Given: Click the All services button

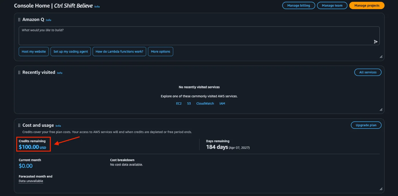Looking at the screenshot, I should (x=368, y=72).
